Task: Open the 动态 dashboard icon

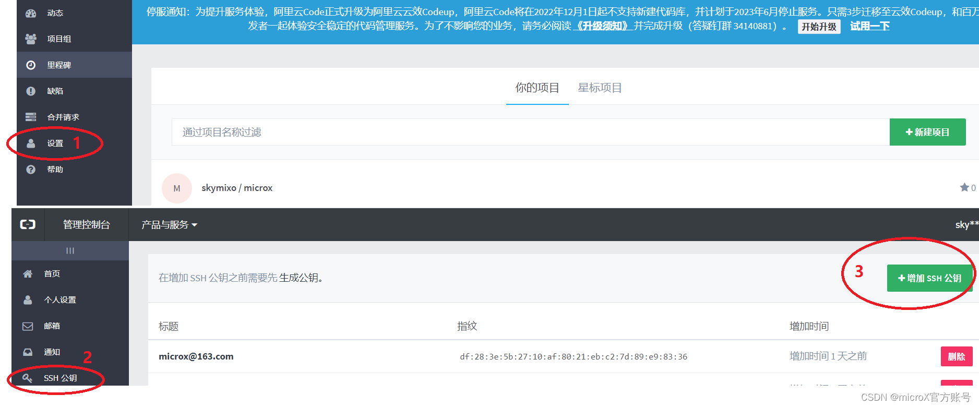Action: [x=31, y=13]
